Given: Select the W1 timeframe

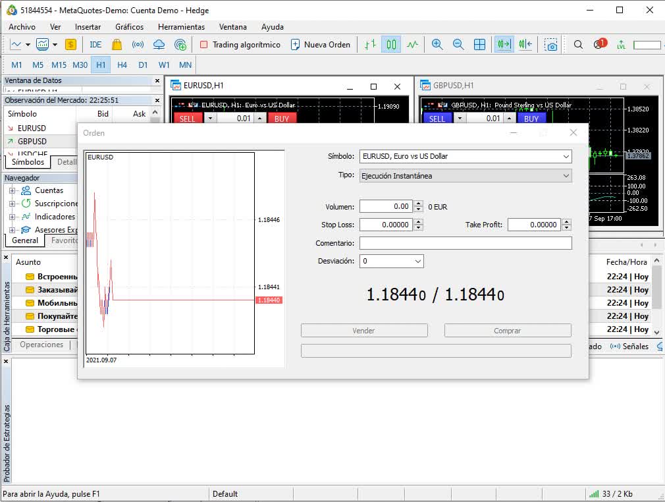Looking at the screenshot, I should [x=164, y=65].
